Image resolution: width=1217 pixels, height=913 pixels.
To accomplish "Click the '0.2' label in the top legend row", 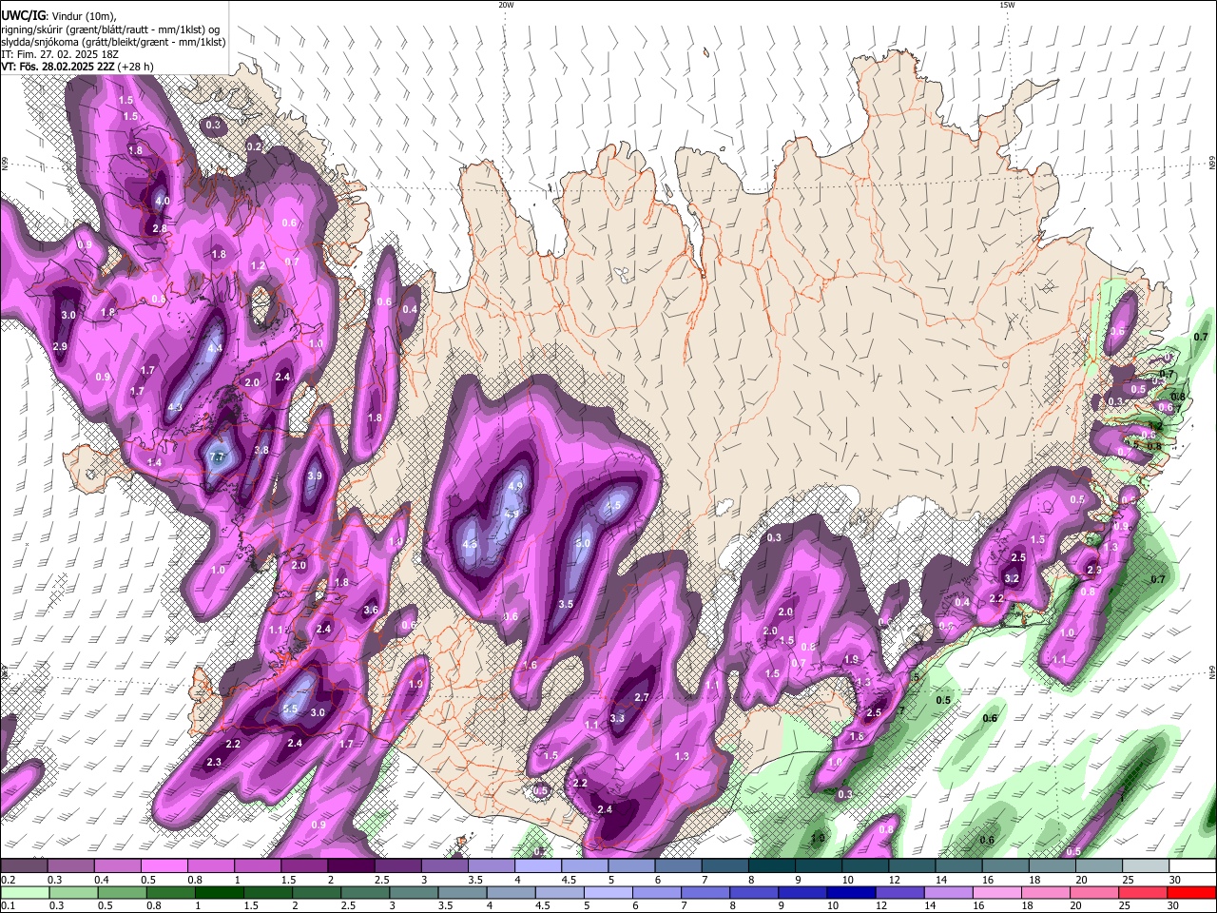I will (x=7, y=880).
